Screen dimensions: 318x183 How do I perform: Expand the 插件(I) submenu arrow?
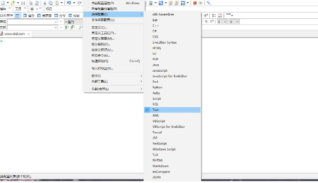coord(141,76)
